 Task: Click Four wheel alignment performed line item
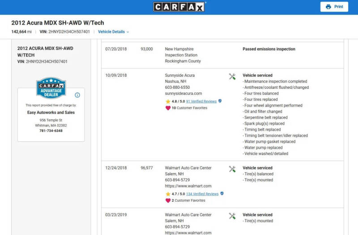tap(273, 105)
